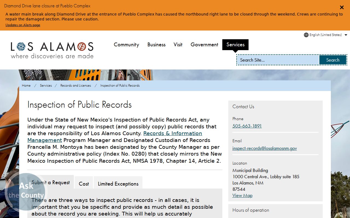Call phone number 505-663-1891
350x218 pixels.
pos(247,126)
